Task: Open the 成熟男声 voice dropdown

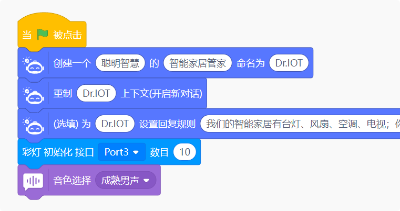Action: click(x=126, y=180)
